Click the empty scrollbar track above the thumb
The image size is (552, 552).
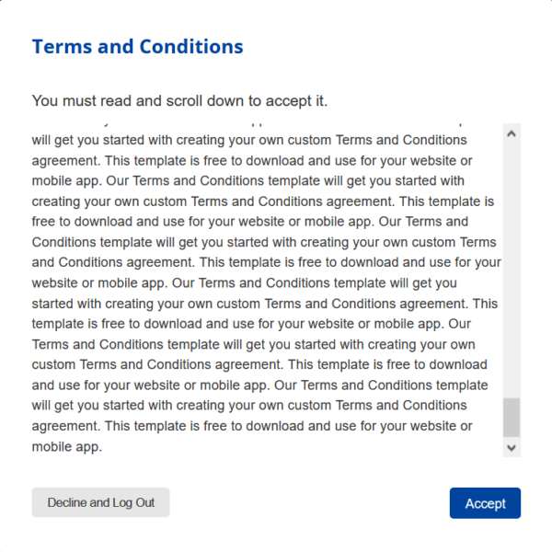point(512,270)
